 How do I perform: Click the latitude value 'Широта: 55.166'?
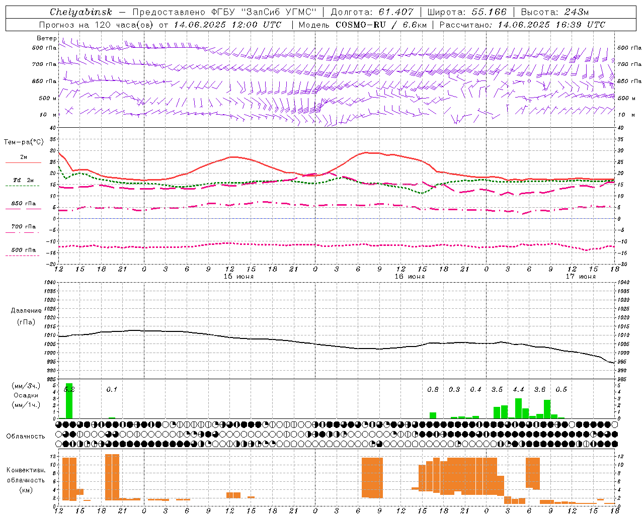(x=466, y=12)
